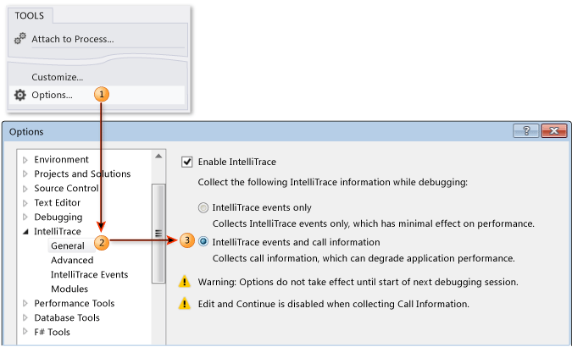Select Environment in options tree
The width and height of the screenshot is (572, 347).
61,160
